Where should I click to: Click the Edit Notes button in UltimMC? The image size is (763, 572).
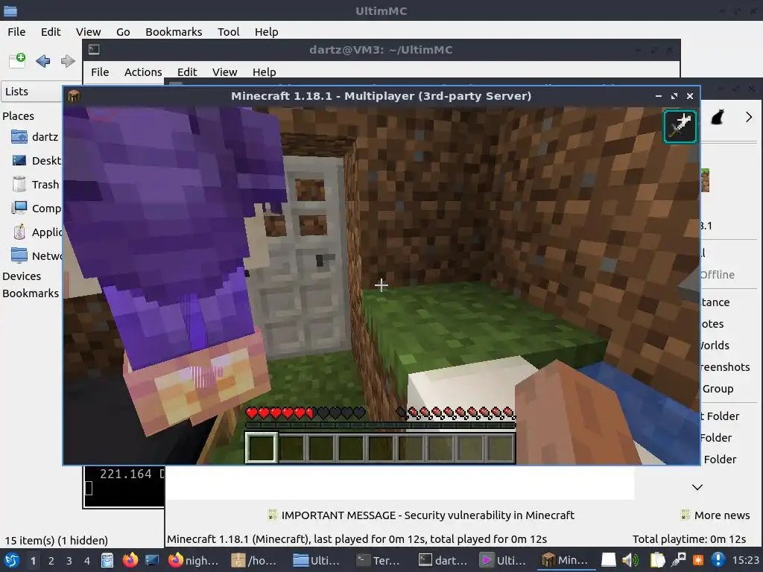point(712,324)
